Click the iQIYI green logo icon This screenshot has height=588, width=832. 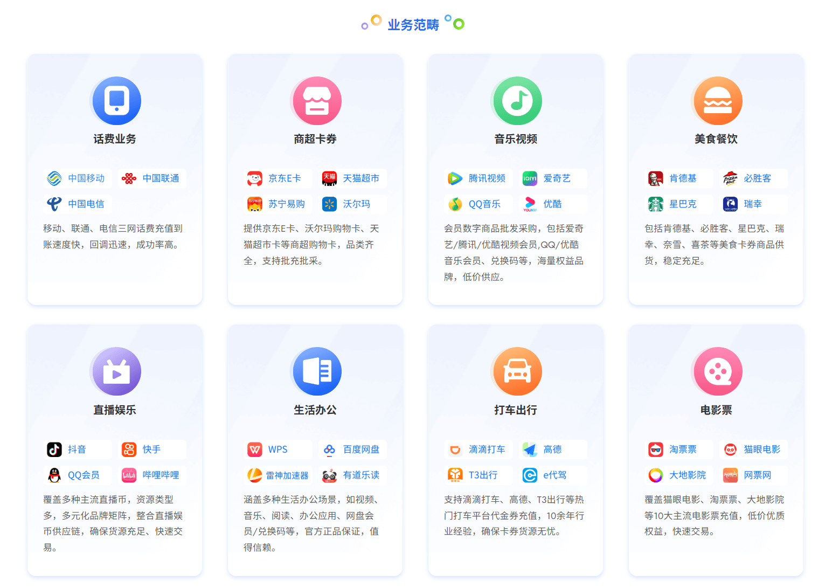530,178
